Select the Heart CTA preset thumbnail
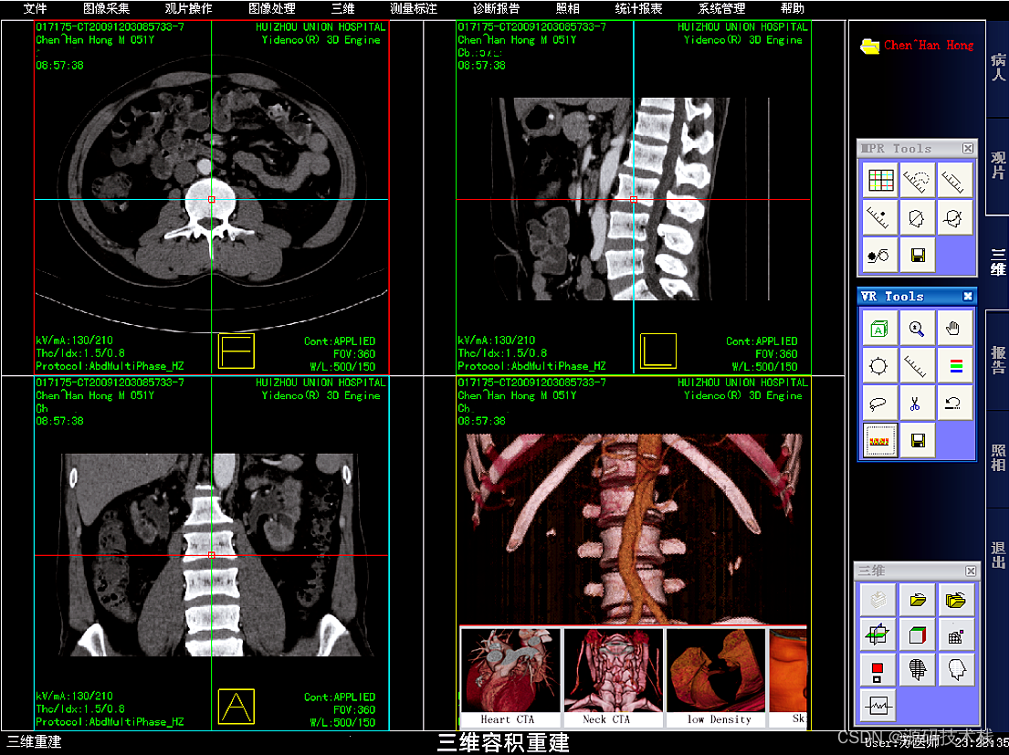Viewport: 1009px width, 755px height. (x=510, y=677)
